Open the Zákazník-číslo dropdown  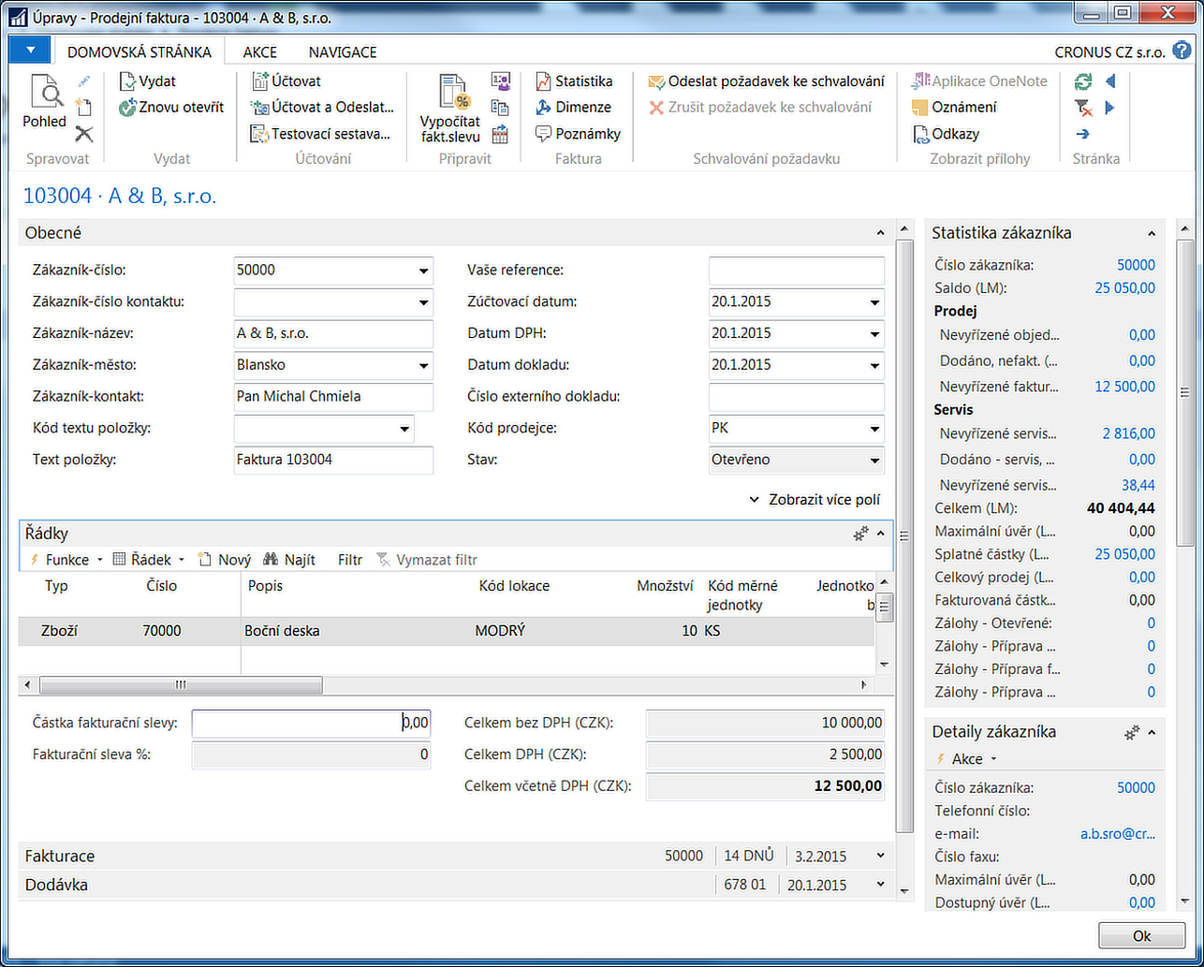[422, 271]
